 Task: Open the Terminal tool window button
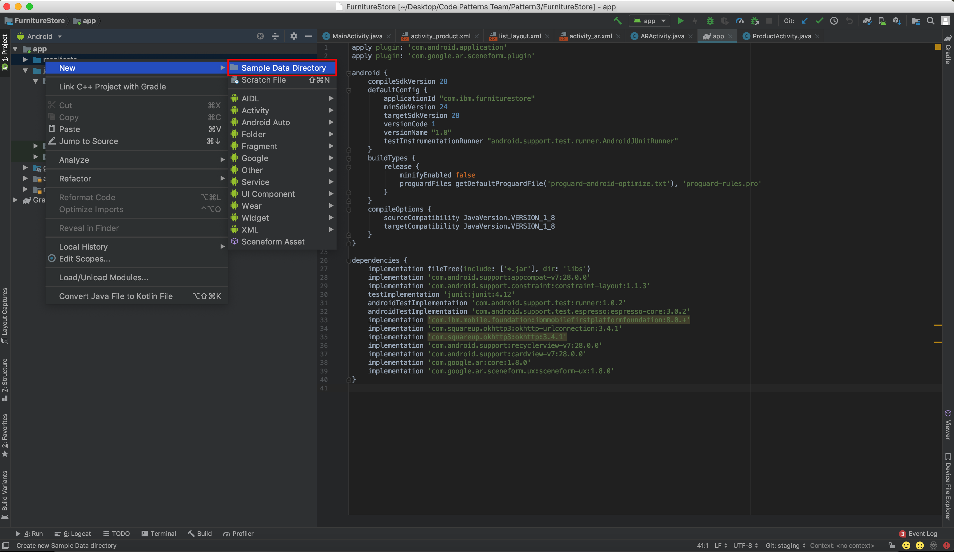(159, 534)
